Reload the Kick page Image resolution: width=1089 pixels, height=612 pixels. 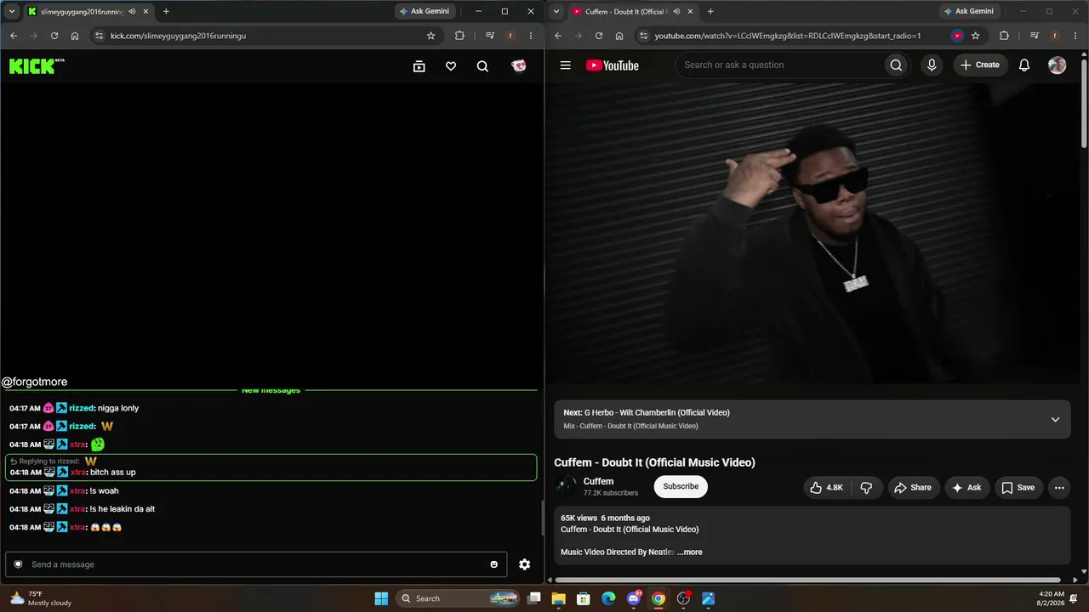[54, 36]
